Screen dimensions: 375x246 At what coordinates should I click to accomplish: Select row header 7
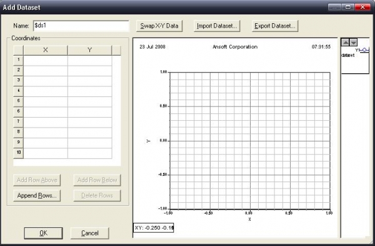point(18,122)
